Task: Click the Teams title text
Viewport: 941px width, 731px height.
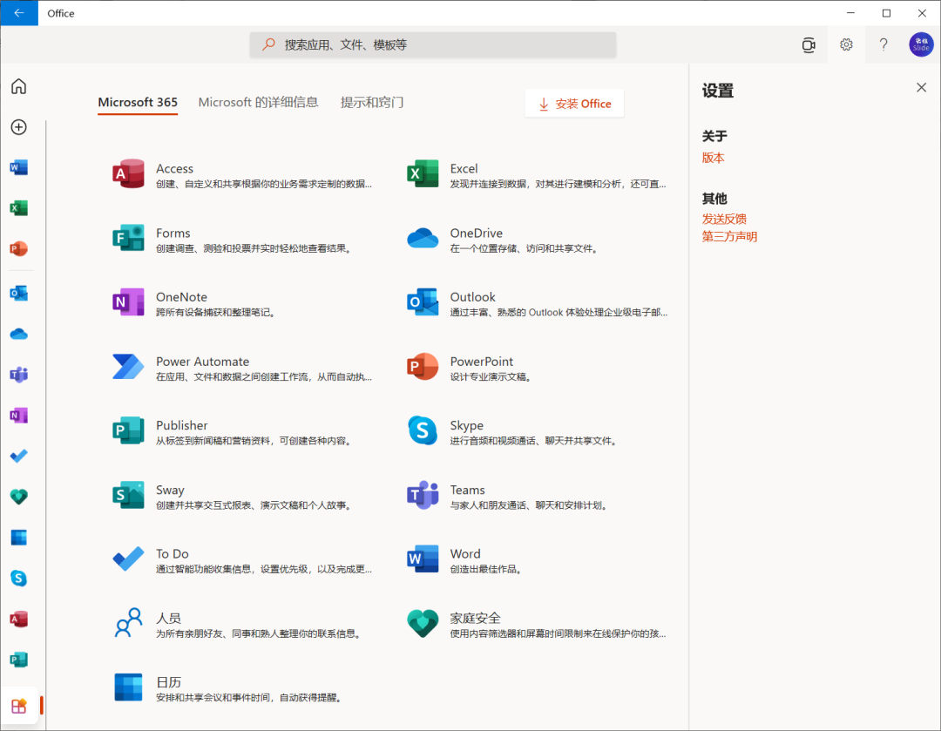Action: [468, 490]
